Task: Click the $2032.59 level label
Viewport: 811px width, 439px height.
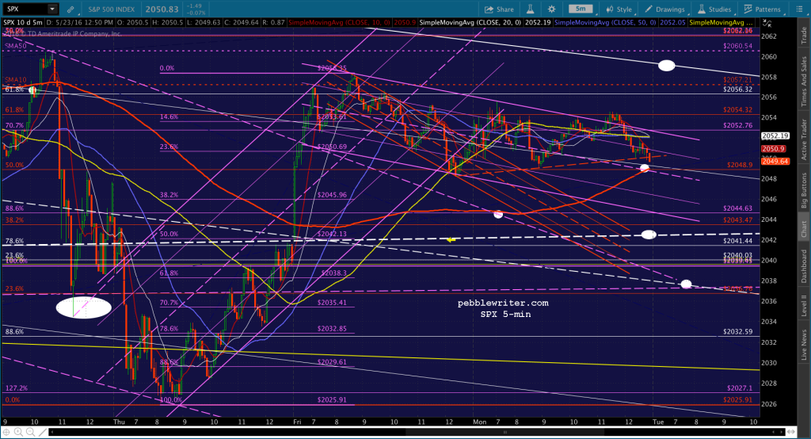Action: pos(738,331)
